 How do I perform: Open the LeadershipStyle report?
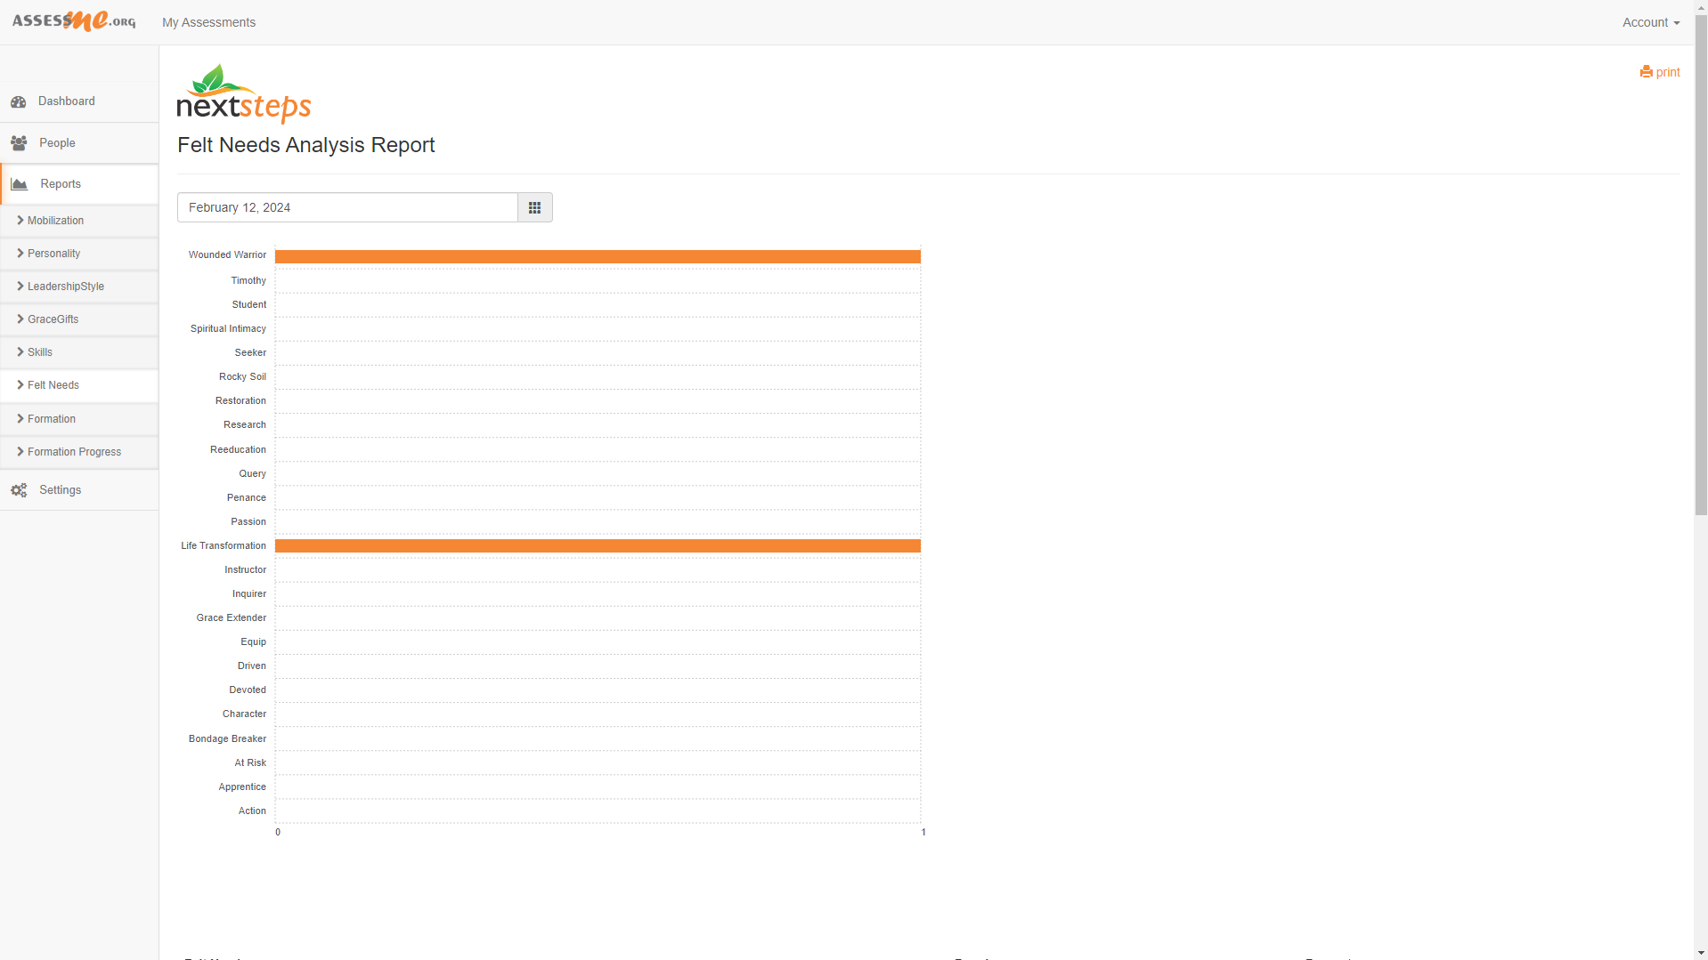79,286
